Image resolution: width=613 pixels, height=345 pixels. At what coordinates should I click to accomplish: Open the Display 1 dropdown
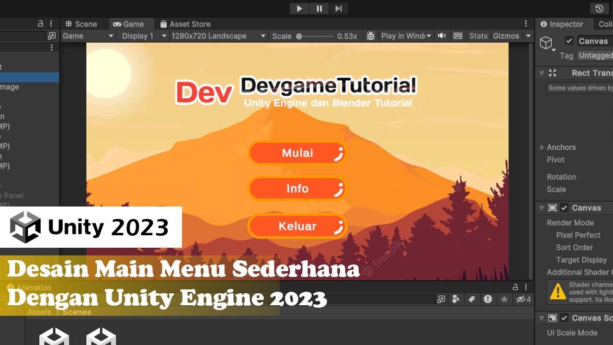coord(144,36)
